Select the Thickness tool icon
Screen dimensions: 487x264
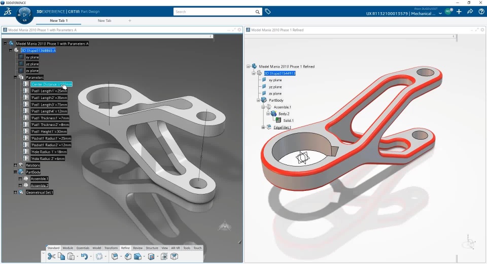click(x=164, y=256)
